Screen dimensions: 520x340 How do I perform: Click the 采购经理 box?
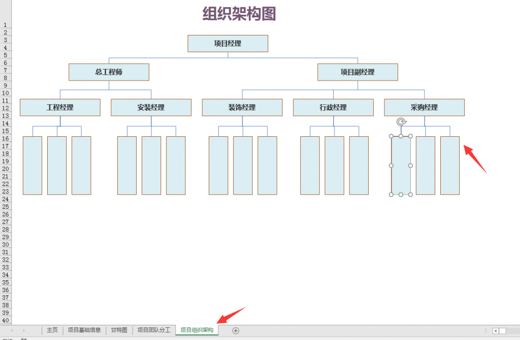424,107
